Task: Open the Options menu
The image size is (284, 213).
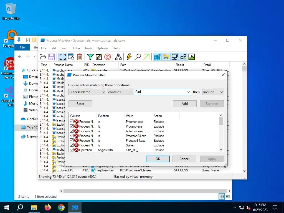Action: pyautogui.click(x=102, y=48)
